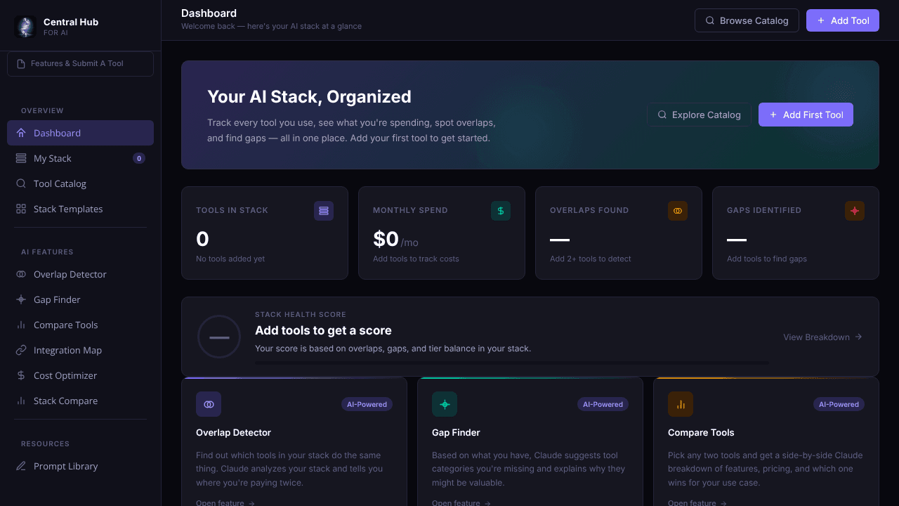Screen dimensions: 899x506
Task: Click the Features & Submit A Tool button
Action: tap(80, 64)
